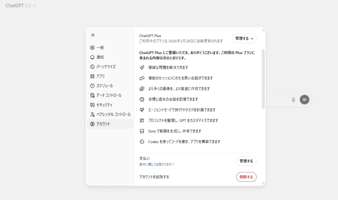
Task: Select the パーソナライズ icon in sidebar
Action: point(92,67)
